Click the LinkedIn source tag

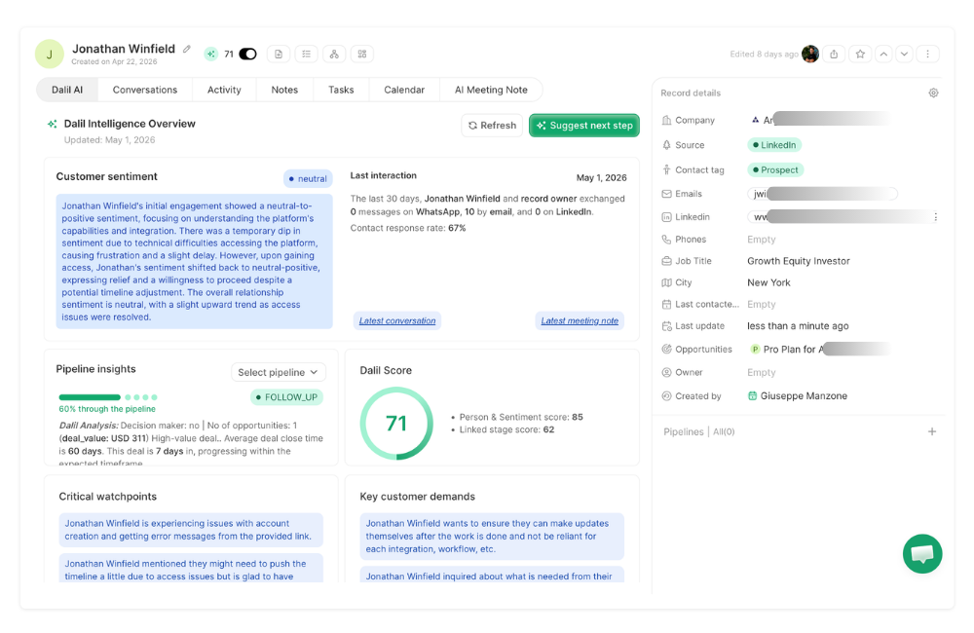pos(774,145)
